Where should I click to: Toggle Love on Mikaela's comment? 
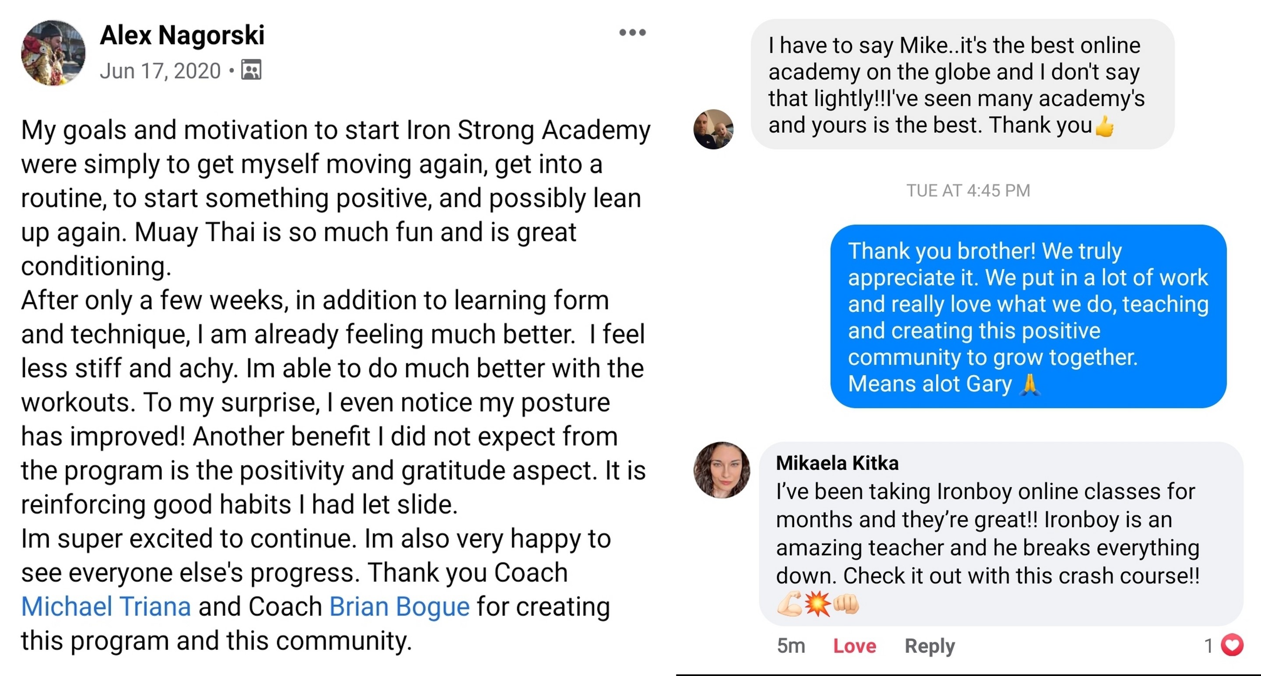[x=854, y=646]
